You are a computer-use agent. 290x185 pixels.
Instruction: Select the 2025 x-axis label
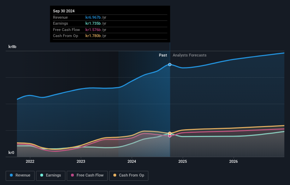coord(183,162)
